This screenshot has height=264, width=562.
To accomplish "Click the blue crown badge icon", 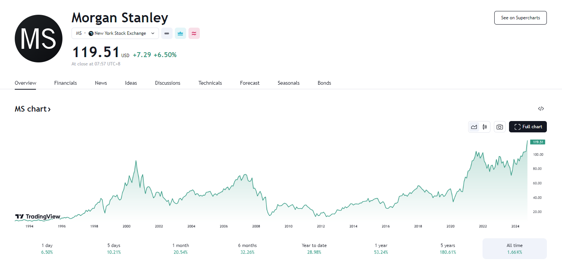I will pyautogui.click(x=181, y=33).
